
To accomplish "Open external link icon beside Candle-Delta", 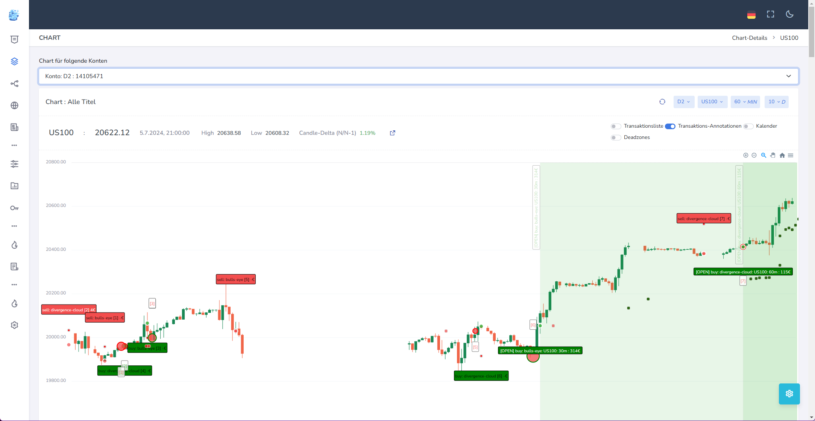I will 393,133.
